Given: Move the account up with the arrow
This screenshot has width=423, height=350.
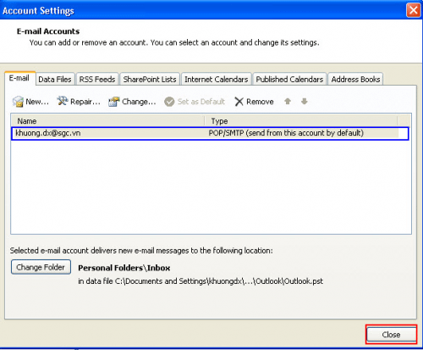Looking at the screenshot, I should click(288, 101).
